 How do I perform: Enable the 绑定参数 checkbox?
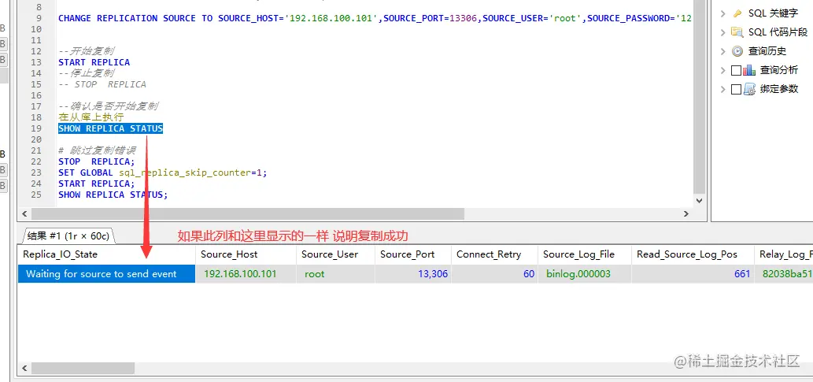pyautogui.click(x=736, y=89)
